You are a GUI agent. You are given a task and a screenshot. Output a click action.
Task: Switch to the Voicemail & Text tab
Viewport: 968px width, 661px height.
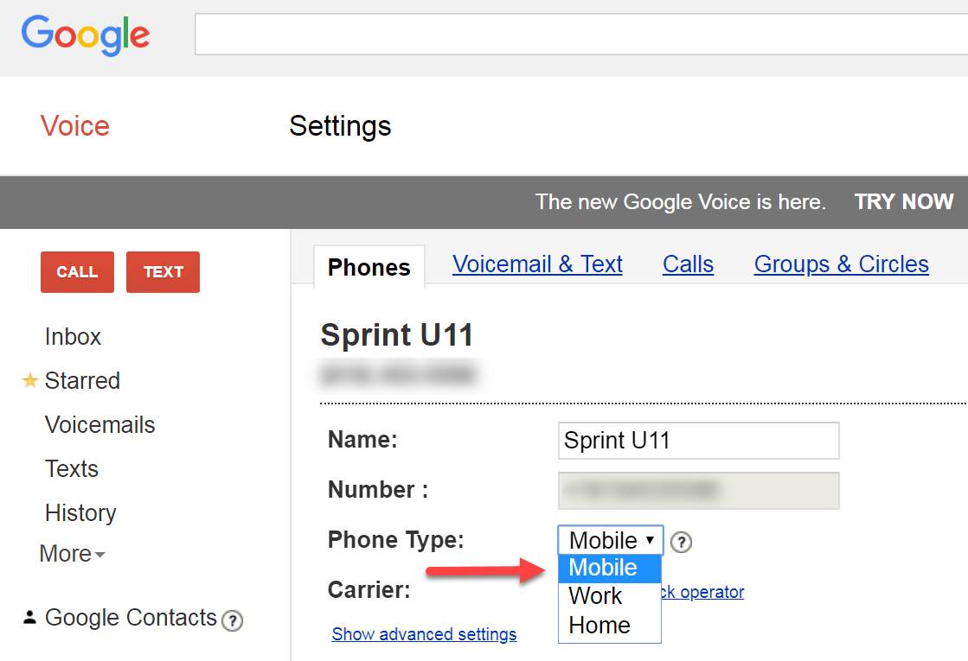537,264
